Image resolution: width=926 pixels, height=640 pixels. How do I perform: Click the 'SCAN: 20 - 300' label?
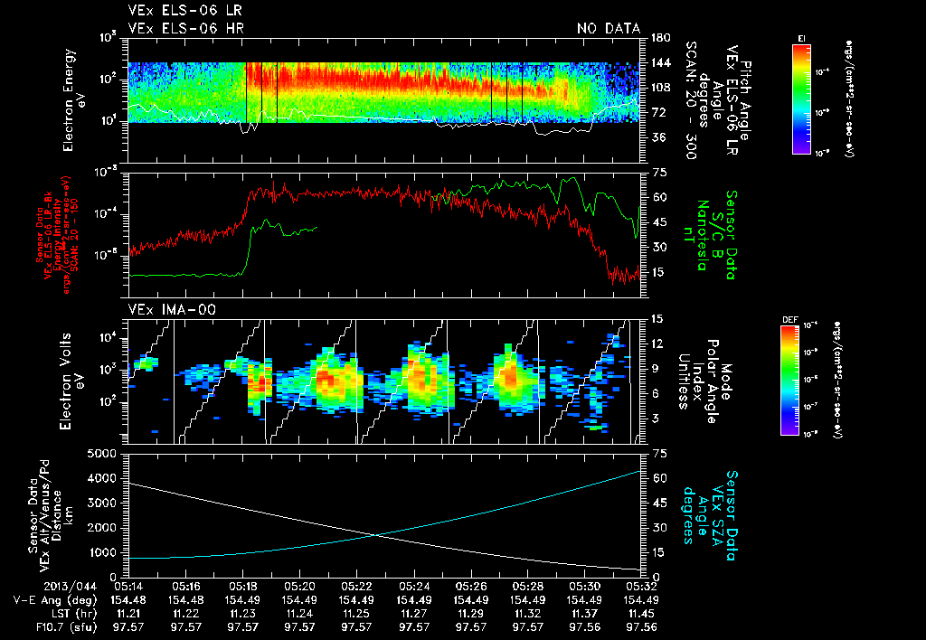pos(690,100)
